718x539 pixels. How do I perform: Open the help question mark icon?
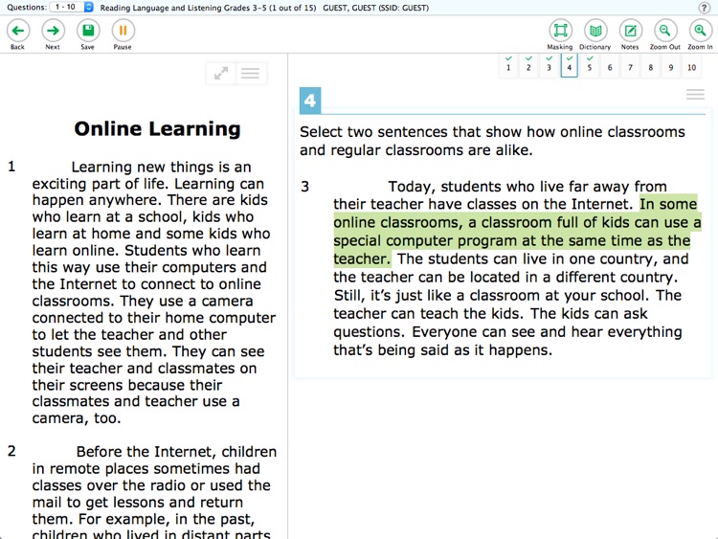click(704, 8)
